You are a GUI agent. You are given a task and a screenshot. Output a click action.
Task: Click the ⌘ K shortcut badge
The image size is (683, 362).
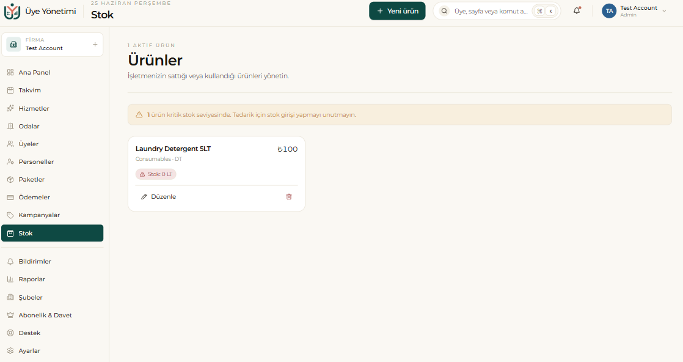pos(546,12)
